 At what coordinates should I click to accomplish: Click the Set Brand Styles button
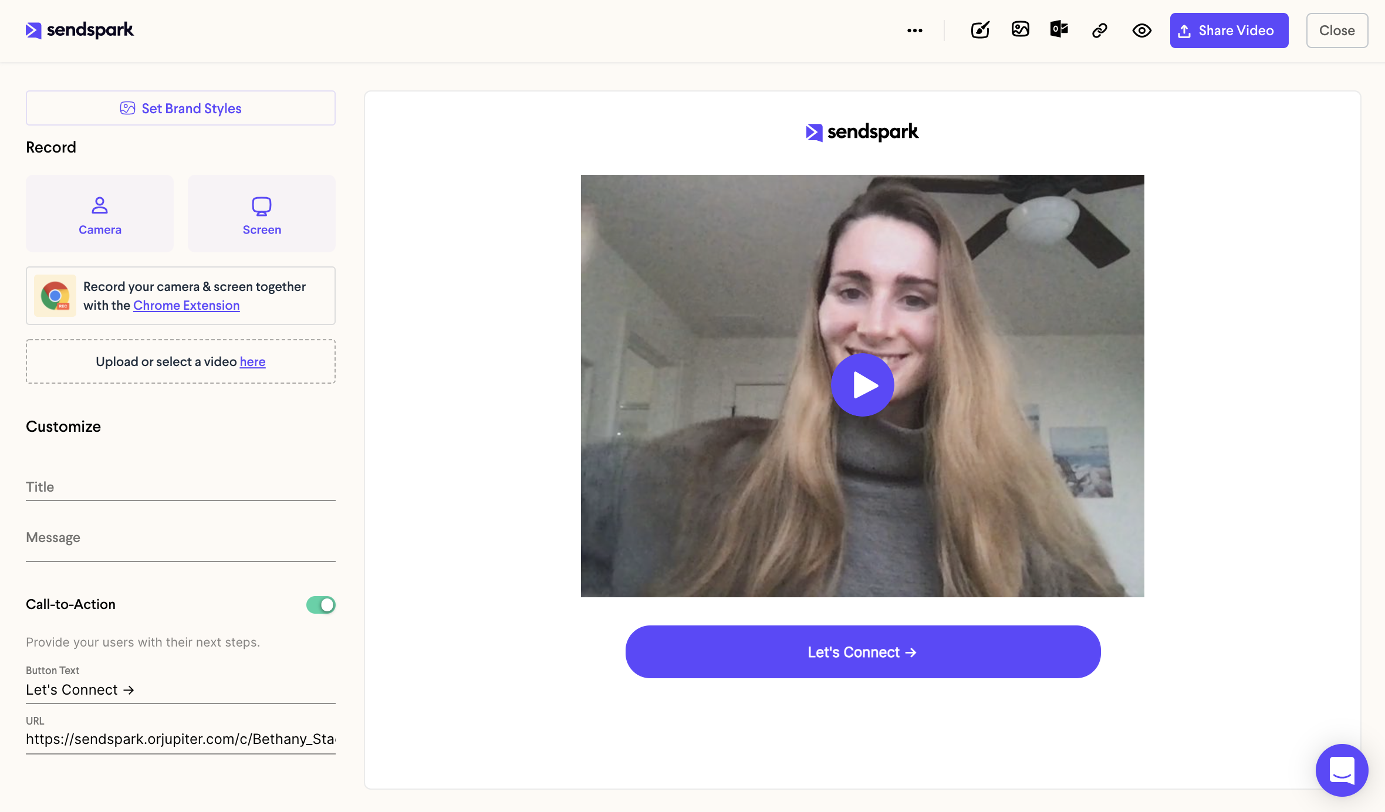point(181,107)
